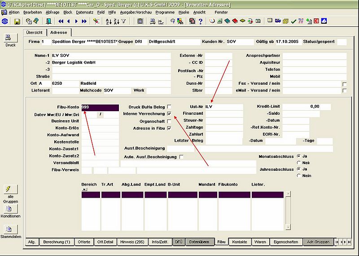Click the yellow flat book icon

(x=243, y=21)
